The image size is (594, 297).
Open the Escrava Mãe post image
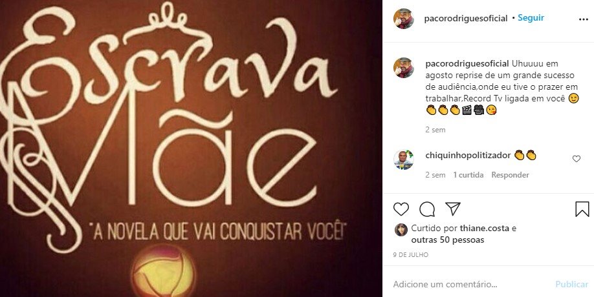point(191,148)
